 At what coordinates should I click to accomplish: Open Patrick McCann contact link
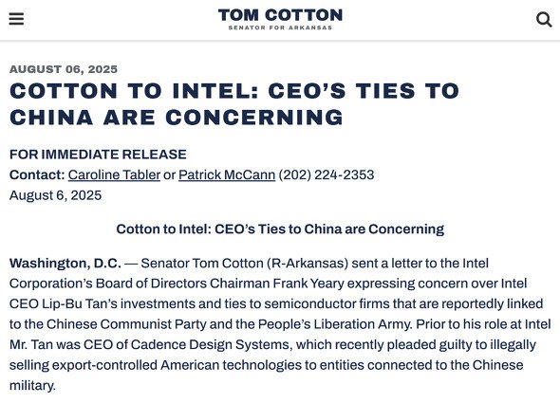click(x=227, y=174)
